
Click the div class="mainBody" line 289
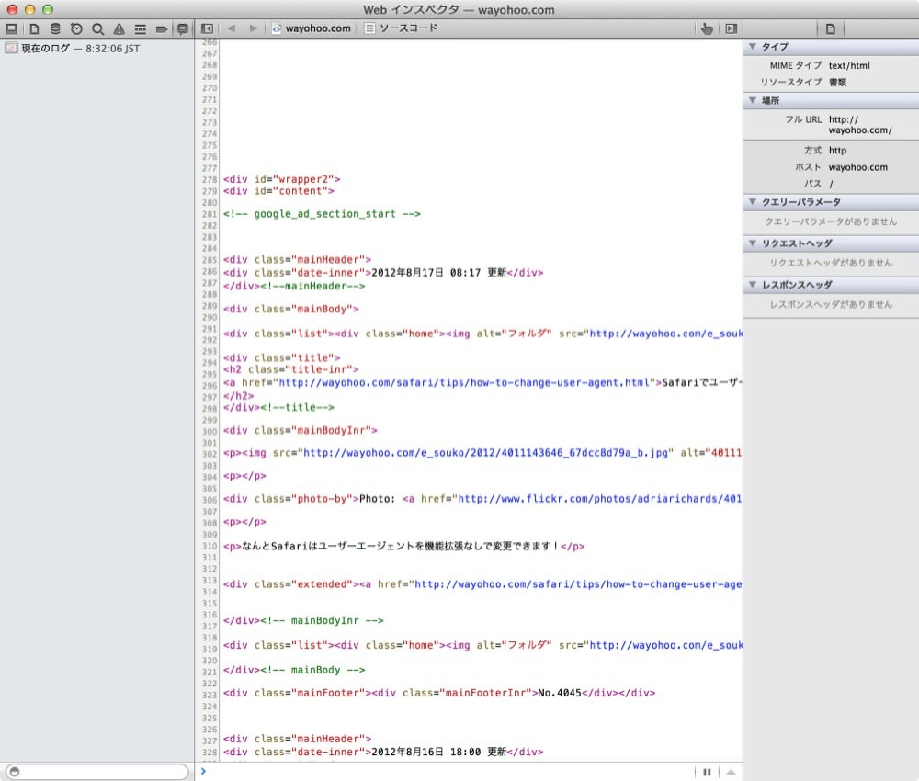coord(290,309)
